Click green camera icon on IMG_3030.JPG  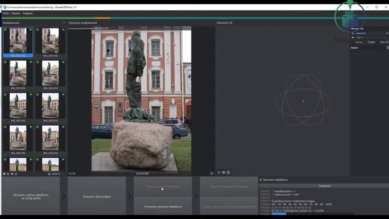coord(63,127)
